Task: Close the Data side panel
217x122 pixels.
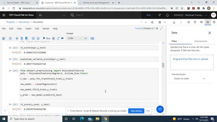Action: 210,33
